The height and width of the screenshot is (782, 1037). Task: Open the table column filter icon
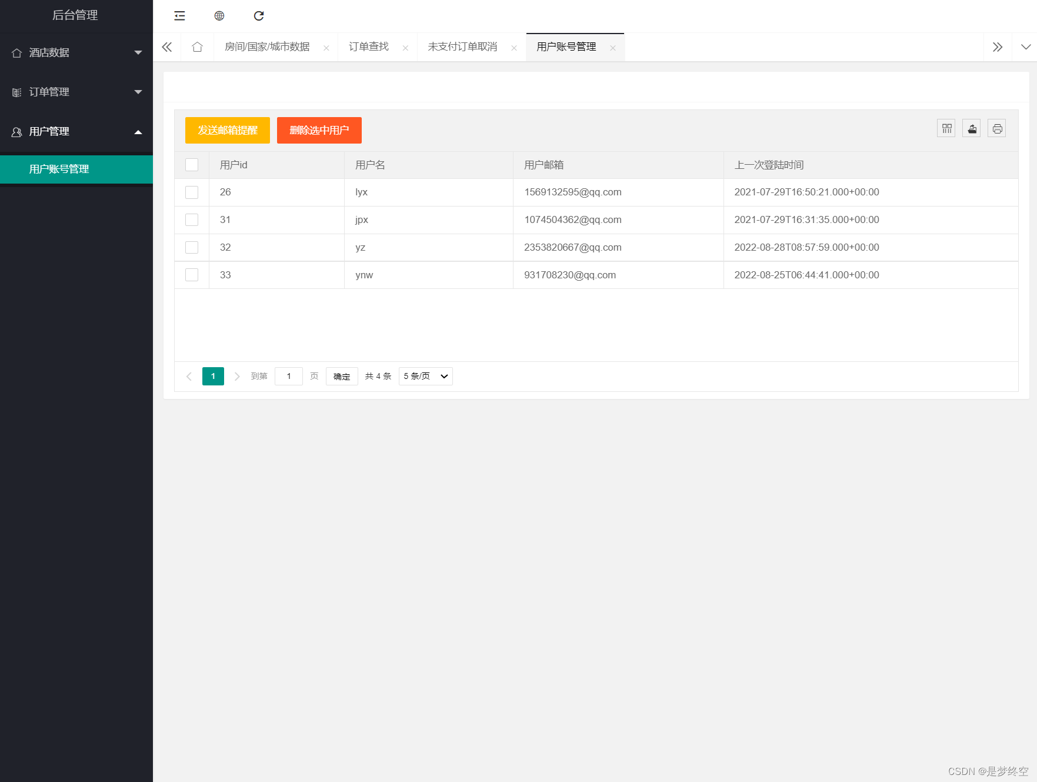[946, 128]
